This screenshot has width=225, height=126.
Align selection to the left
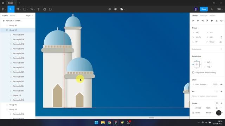pos(193,21)
